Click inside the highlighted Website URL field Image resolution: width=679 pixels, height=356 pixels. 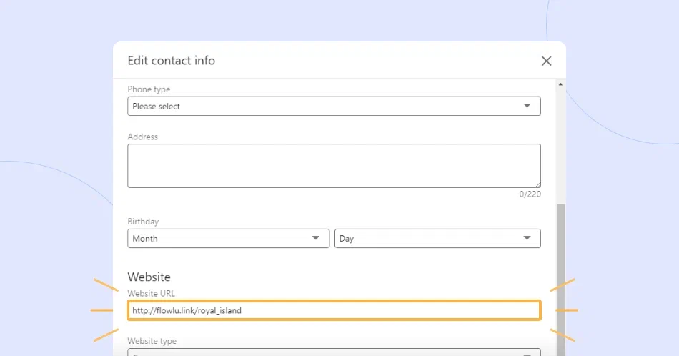(334, 310)
